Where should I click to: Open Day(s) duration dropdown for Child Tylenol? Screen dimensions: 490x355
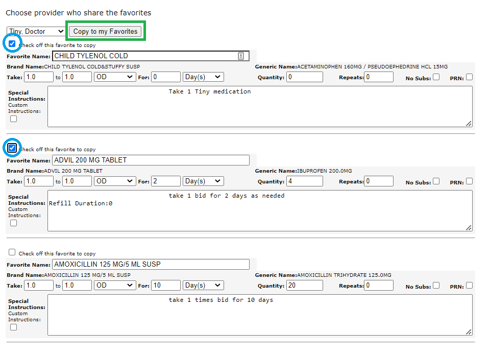203,77
